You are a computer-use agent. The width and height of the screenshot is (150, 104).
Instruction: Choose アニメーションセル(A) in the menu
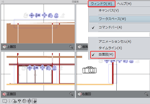pos(115,42)
